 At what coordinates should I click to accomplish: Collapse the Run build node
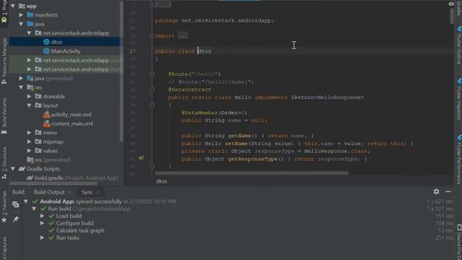coord(34,209)
